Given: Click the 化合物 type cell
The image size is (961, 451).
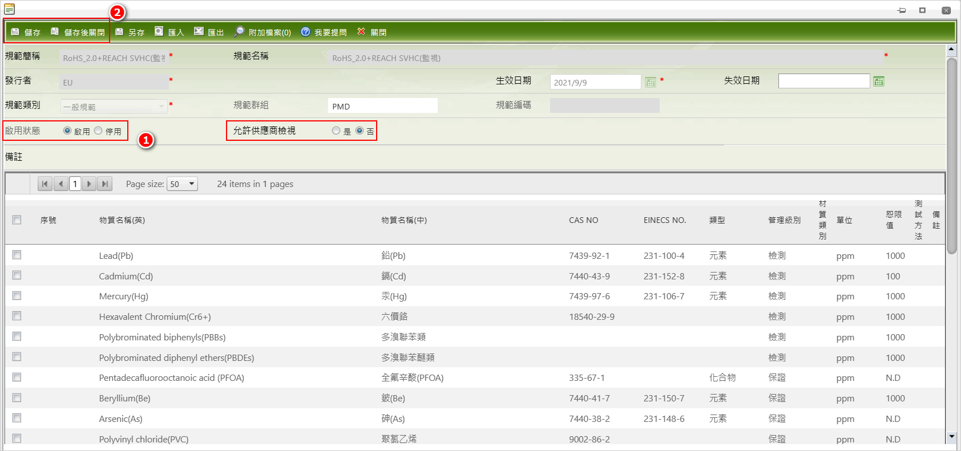Looking at the screenshot, I should point(722,377).
